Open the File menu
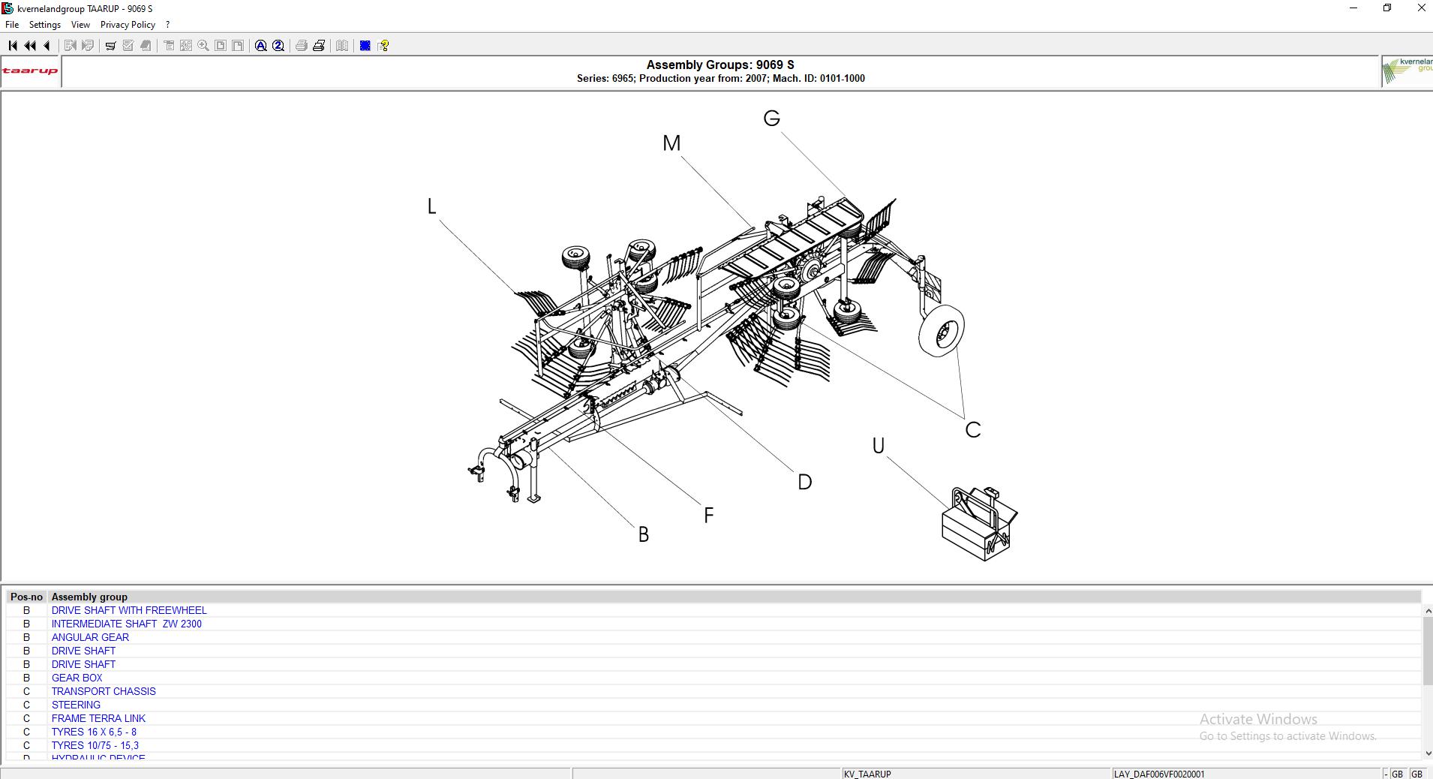 11,24
